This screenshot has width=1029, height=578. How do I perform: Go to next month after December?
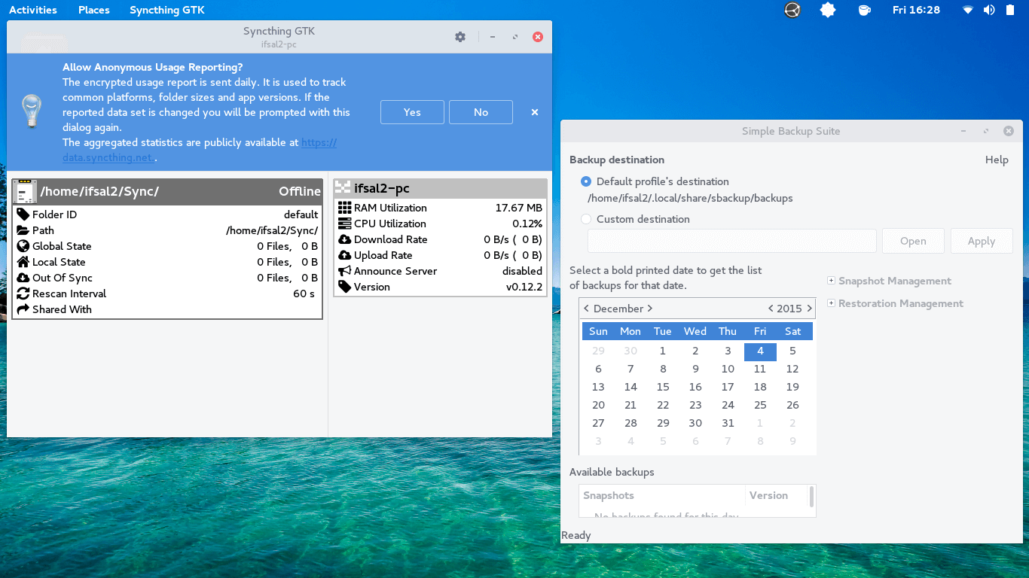(649, 309)
